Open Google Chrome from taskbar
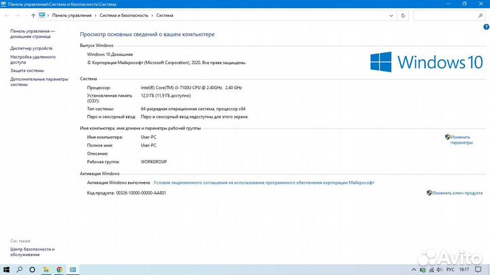The height and width of the screenshot is (275, 490). 59,270
